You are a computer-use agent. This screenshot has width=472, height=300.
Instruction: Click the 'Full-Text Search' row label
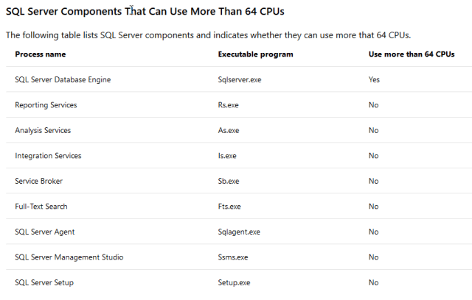click(41, 207)
